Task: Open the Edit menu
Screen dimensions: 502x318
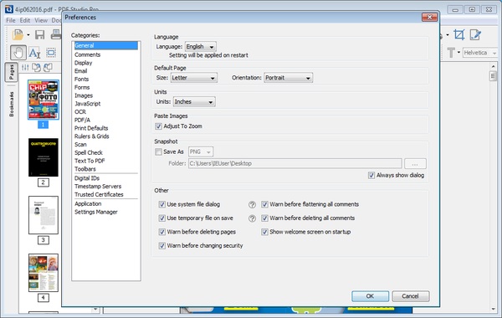Action: pyautogui.click(x=25, y=20)
